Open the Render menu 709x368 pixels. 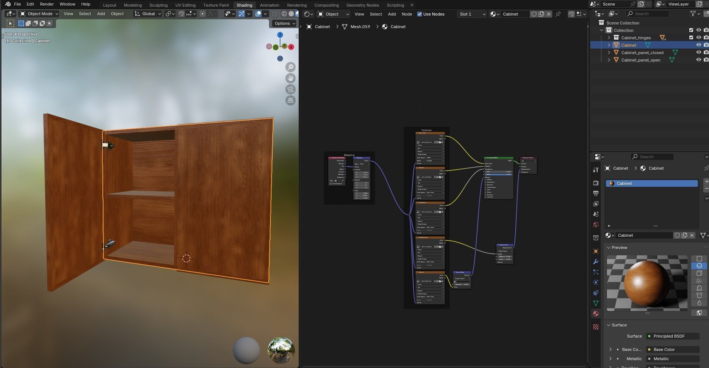47,4
